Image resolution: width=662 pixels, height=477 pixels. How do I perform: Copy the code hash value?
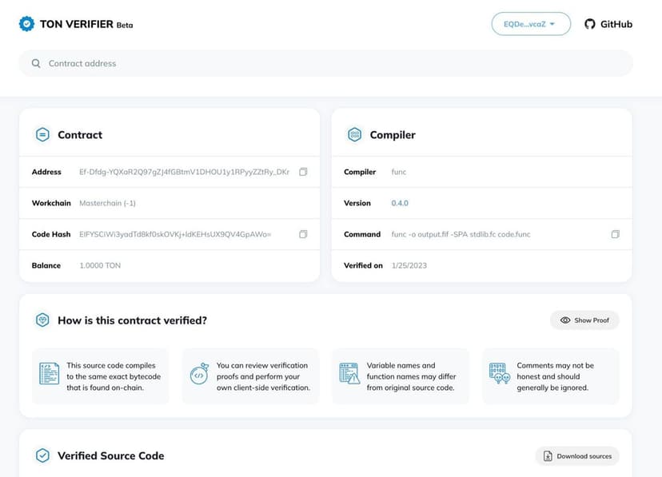pos(303,234)
